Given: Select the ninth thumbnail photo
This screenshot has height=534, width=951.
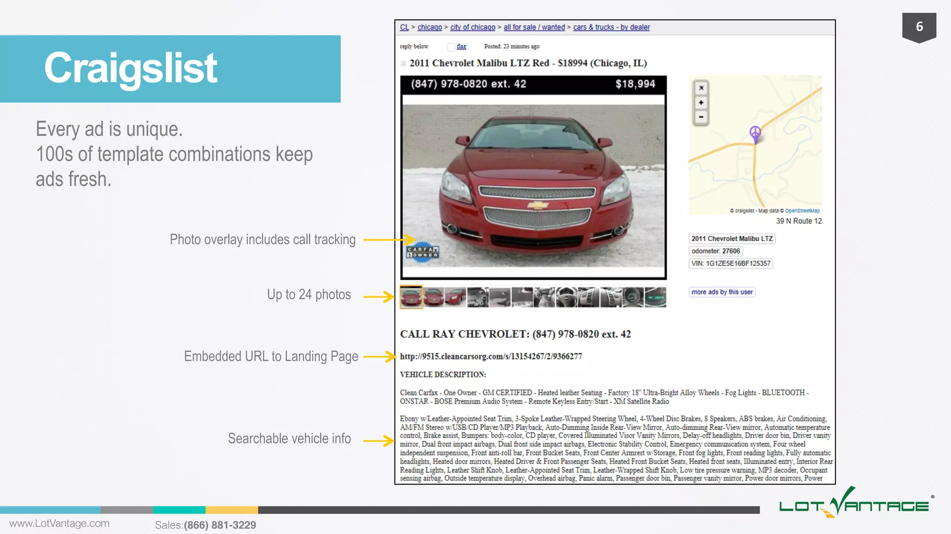Looking at the screenshot, I should click(x=588, y=297).
